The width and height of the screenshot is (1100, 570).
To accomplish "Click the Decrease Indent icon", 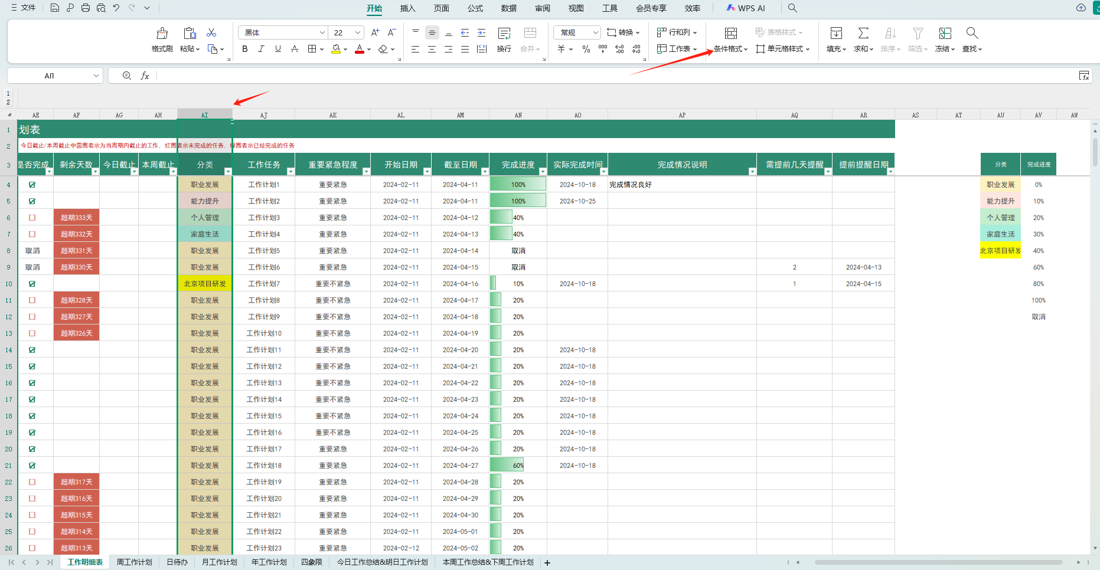I will (465, 32).
